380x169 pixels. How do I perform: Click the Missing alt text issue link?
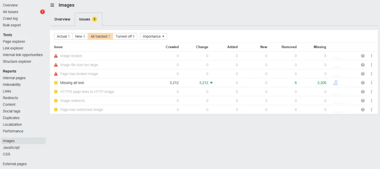point(72,83)
